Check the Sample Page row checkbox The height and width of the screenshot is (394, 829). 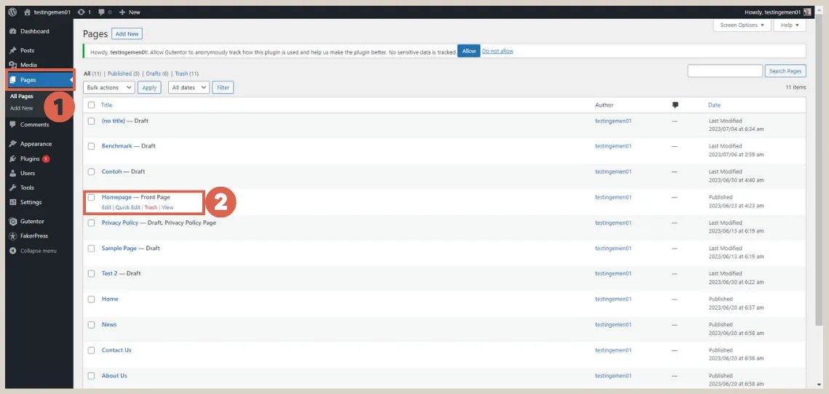92,248
